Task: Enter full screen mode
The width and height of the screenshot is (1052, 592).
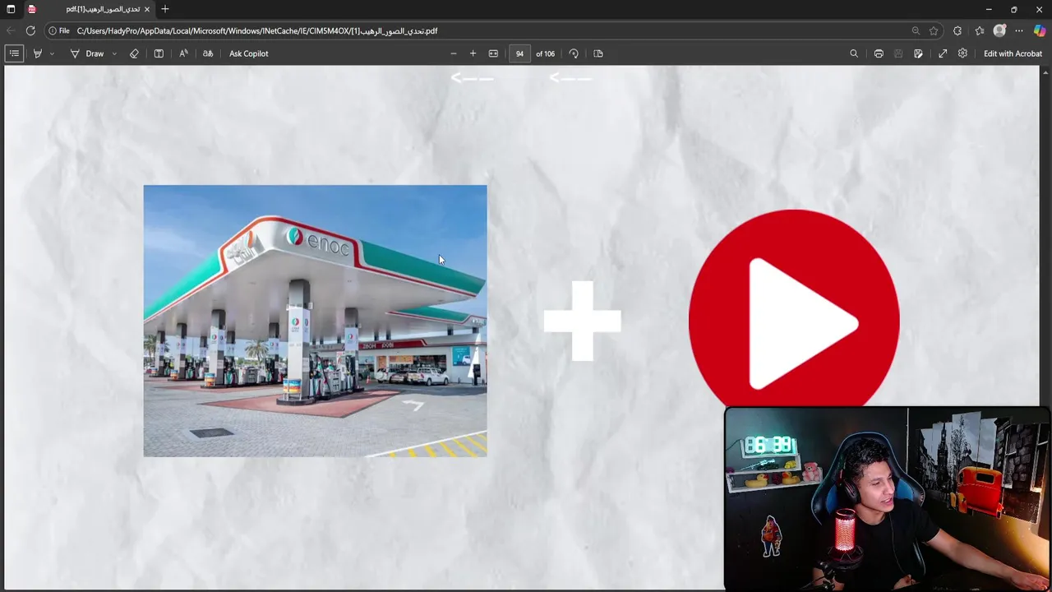Action: [x=943, y=53]
